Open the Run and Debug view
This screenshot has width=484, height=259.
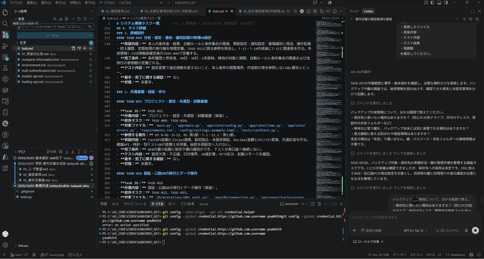(5, 46)
